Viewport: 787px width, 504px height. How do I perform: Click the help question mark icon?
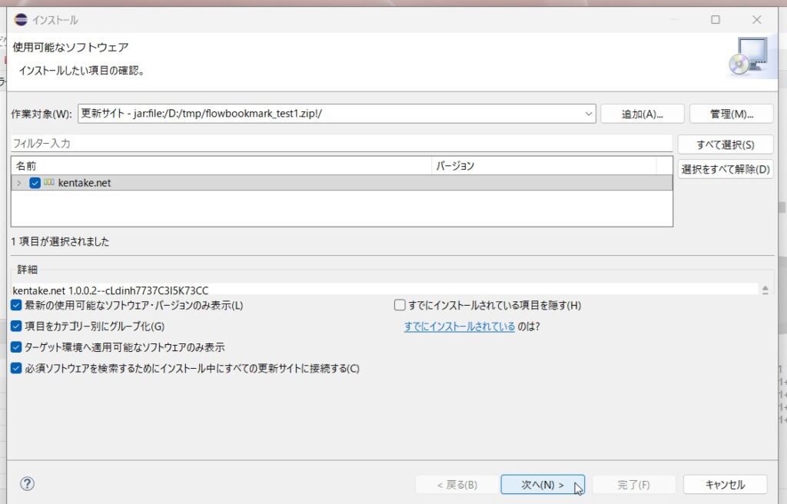pos(27,484)
